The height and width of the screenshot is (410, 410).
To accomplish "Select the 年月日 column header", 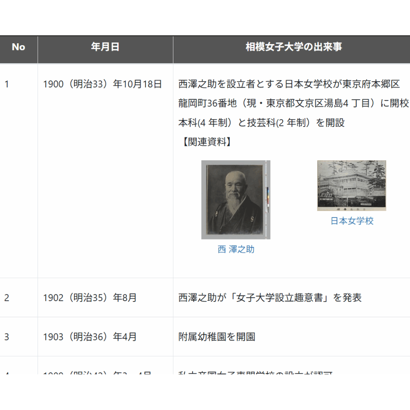I will (x=105, y=47).
